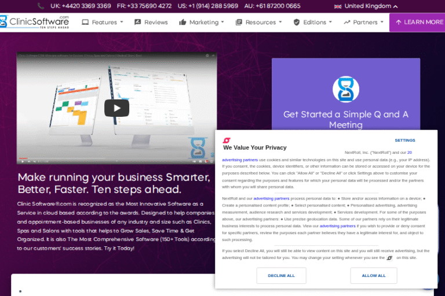Viewport: 445px width, 296px height.
Task: Click the small NextRoll icon in privacy text
Action: [x=389, y=258]
